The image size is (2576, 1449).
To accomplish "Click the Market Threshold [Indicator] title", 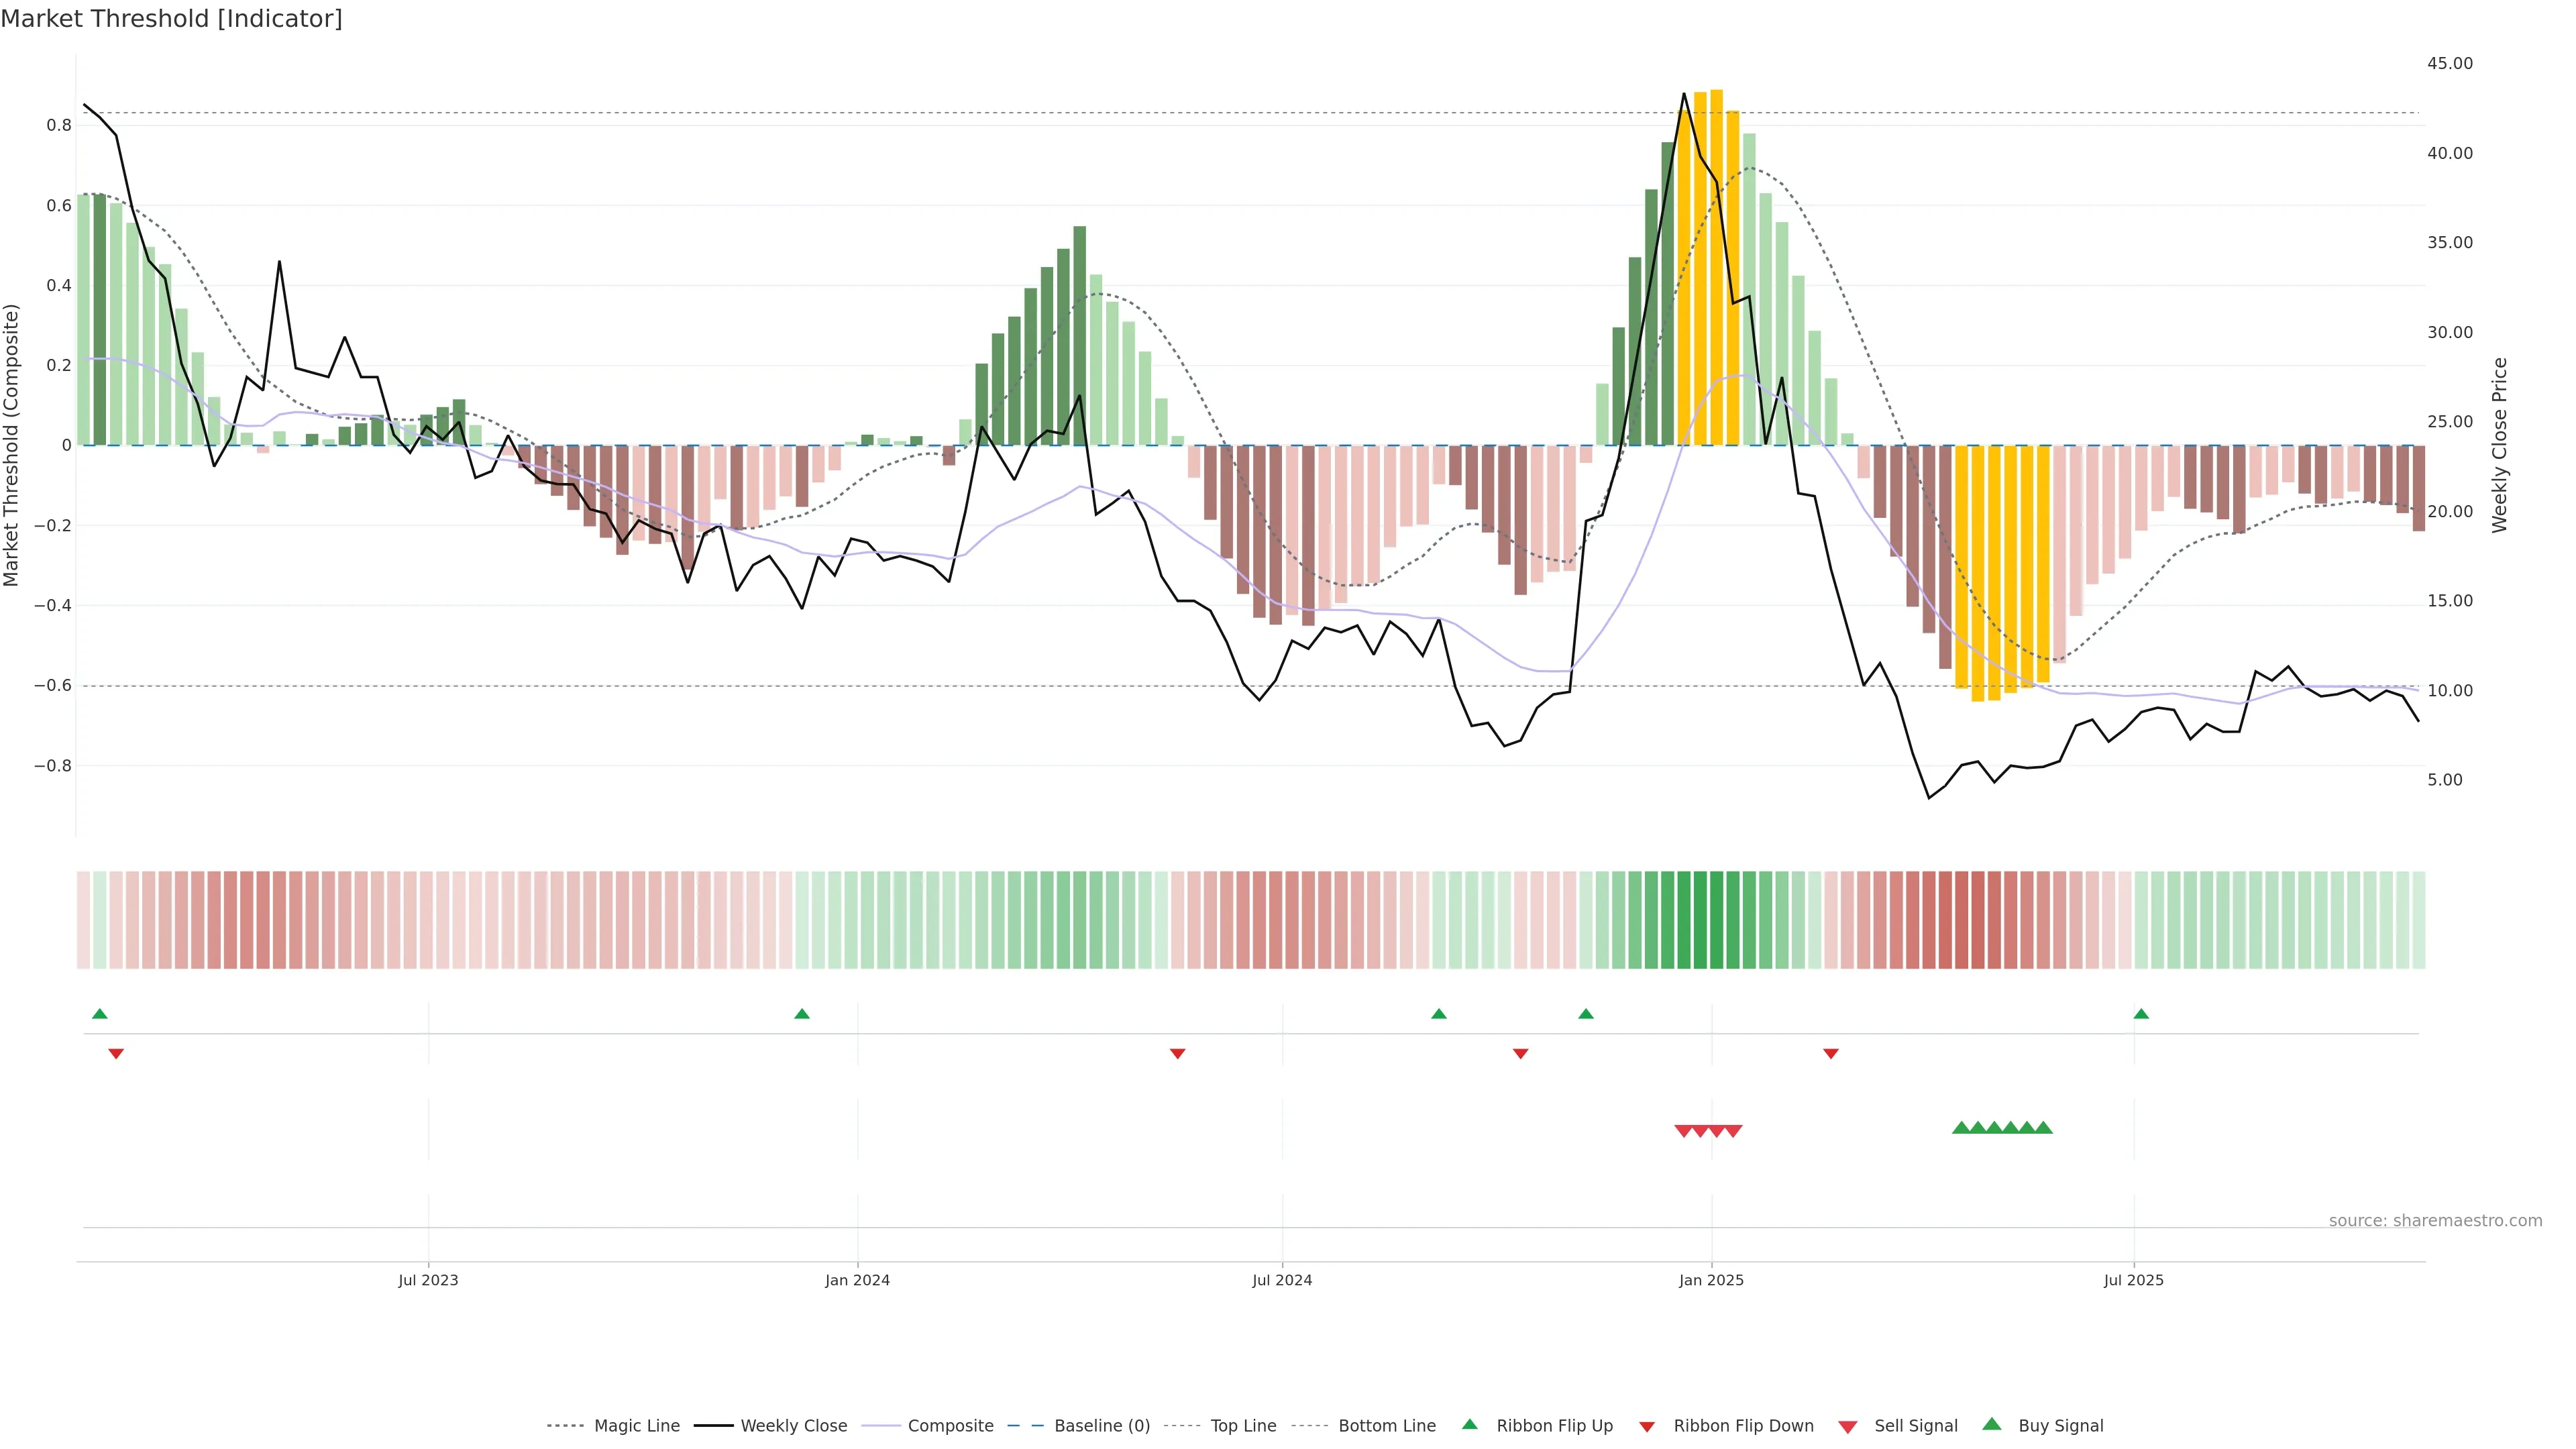I will click(171, 19).
